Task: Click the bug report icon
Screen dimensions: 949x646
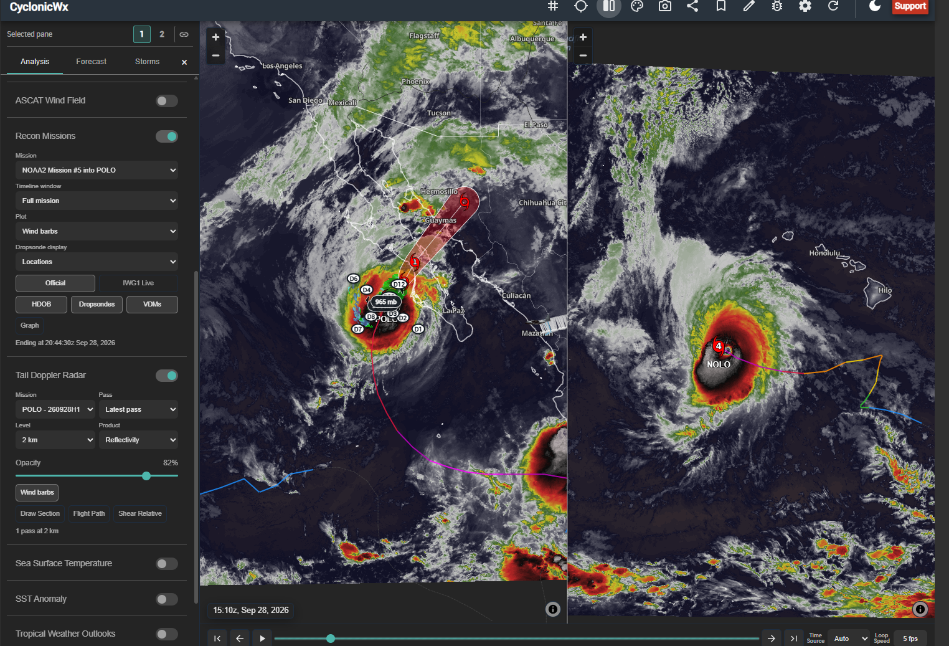Action: tap(777, 6)
